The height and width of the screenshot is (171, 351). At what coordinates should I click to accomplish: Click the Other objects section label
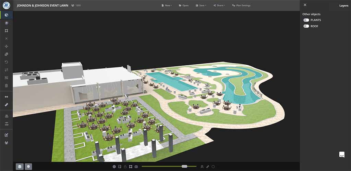tap(311, 14)
